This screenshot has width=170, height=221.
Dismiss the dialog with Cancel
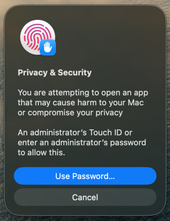(x=85, y=197)
